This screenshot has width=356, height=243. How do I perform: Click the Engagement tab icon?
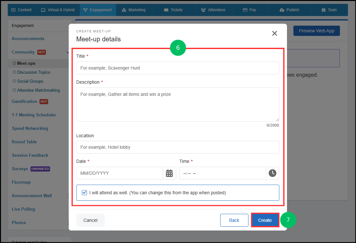pyautogui.click(x=85, y=10)
